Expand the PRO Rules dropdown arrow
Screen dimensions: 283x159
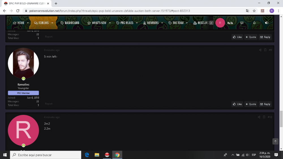click(137, 23)
